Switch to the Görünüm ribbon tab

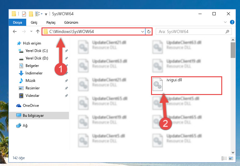pyautogui.click(x=71, y=22)
